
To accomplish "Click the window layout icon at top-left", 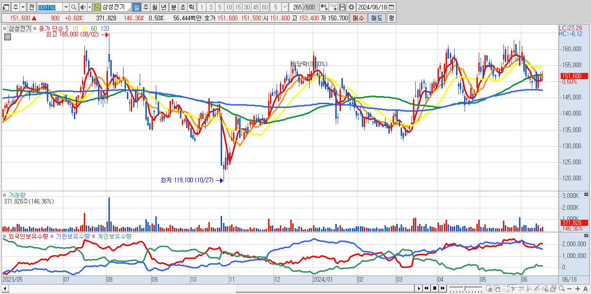I will (x=6, y=7).
